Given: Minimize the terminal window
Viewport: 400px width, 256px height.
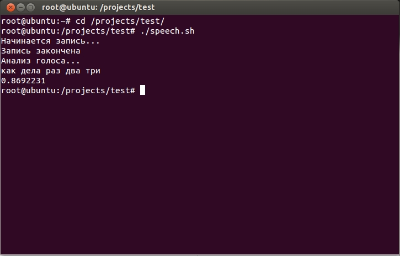Looking at the screenshot, I should coord(19,7).
